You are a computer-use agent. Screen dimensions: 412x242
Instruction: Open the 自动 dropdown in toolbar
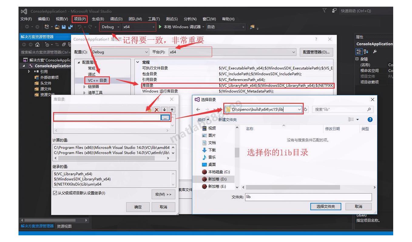click(x=225, y=27)
